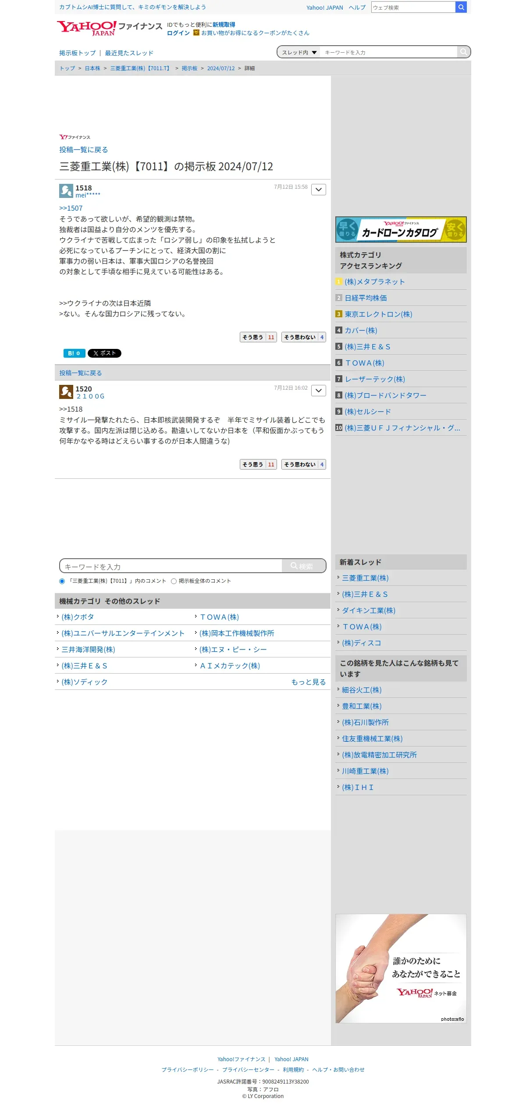Click もっと見る link
The height and width of the screenshot is (1109, 526).
click(x=309, y=682)
